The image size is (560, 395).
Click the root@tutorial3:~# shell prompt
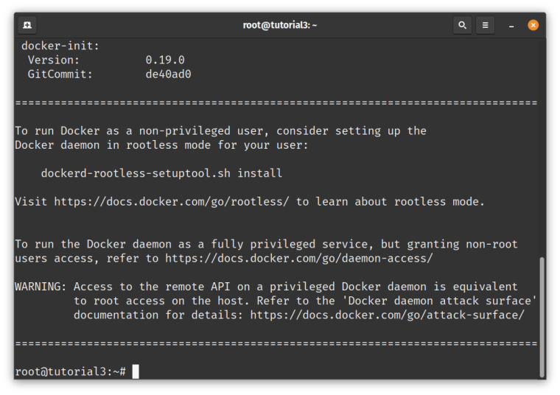(x=70, y=371)
